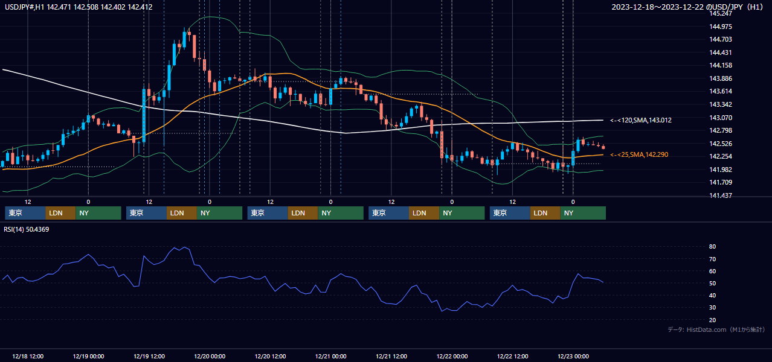
Task: Select the 142.526 price axis label
Action: (721, 144)
